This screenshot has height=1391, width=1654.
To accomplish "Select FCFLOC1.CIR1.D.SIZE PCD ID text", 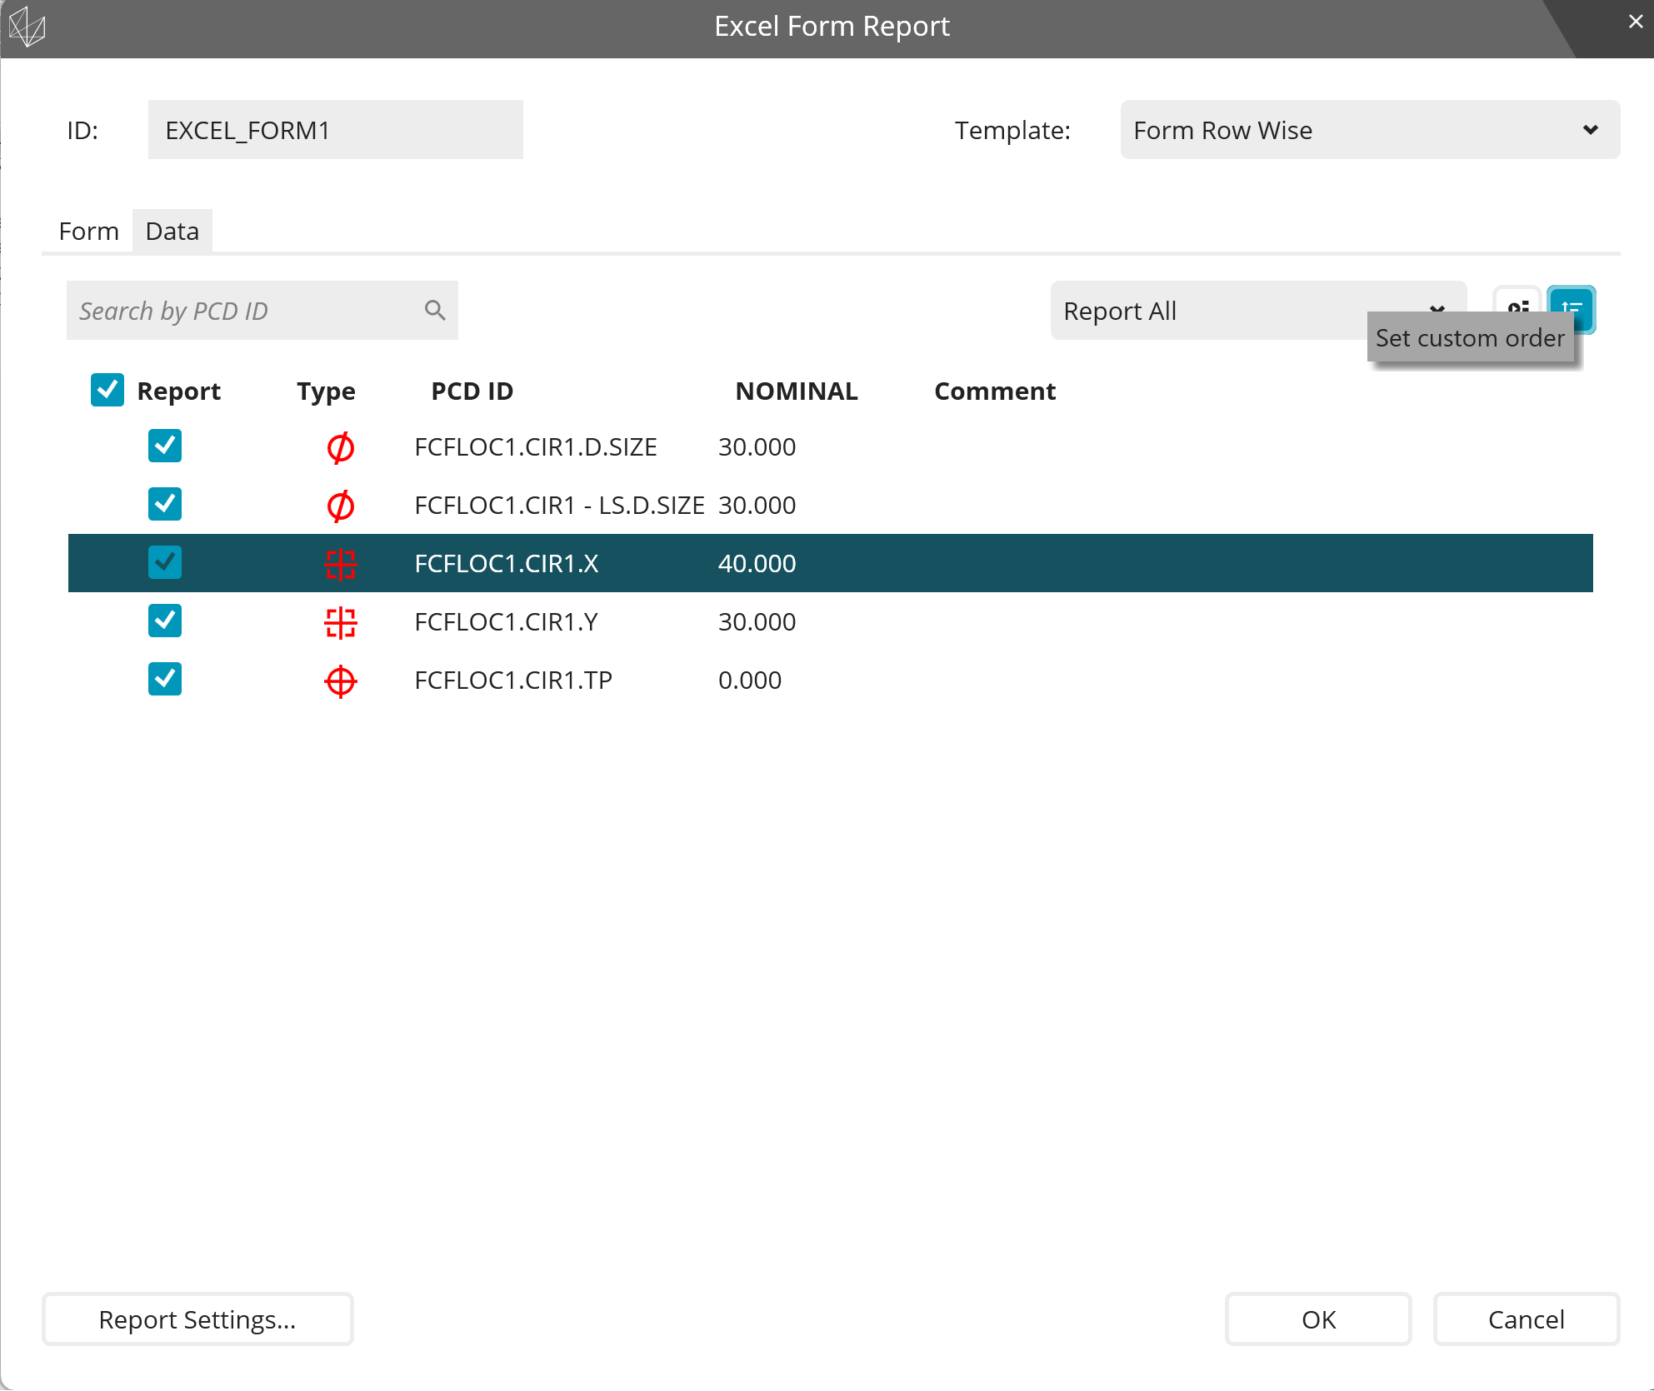I will [x=536, y=447].
